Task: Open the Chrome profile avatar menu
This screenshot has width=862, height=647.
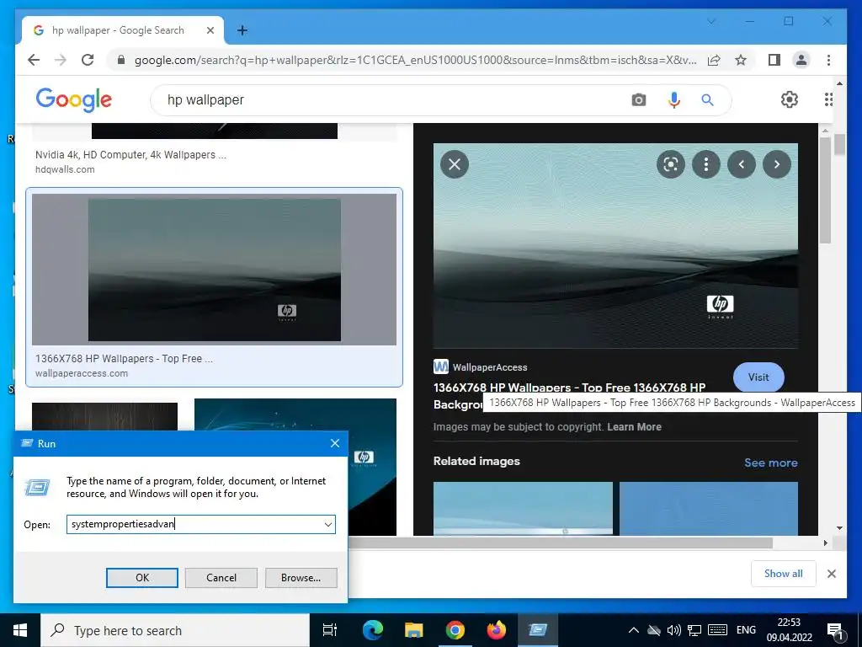Action: pos(801,60)
